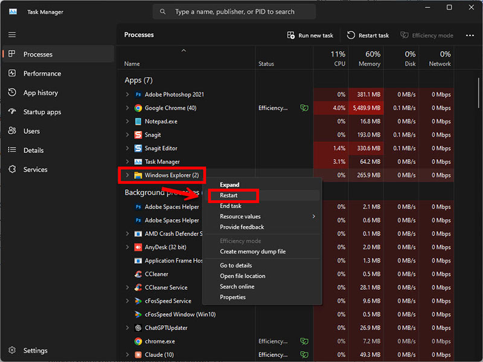This screenshot has height=362, width=483.
Task: Expand the ChatGPTUpdater process row
Action: (x=127, y=328)
